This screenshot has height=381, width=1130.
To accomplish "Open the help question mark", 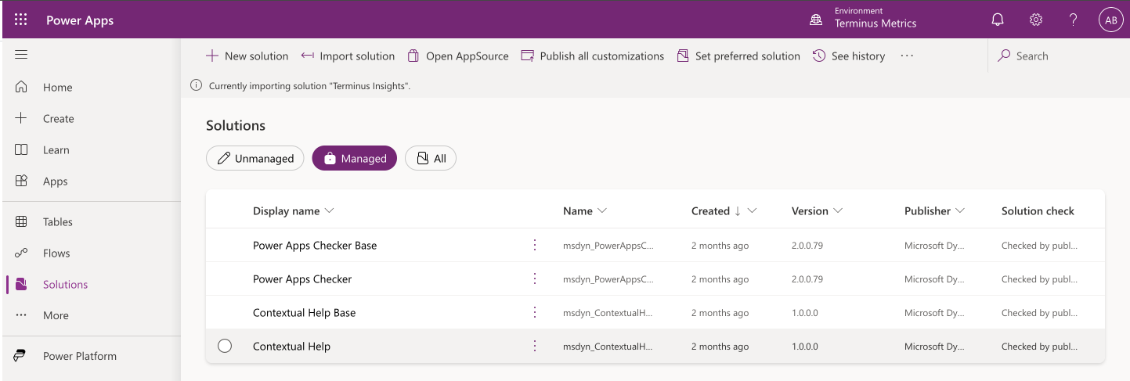I will 1074,20.
